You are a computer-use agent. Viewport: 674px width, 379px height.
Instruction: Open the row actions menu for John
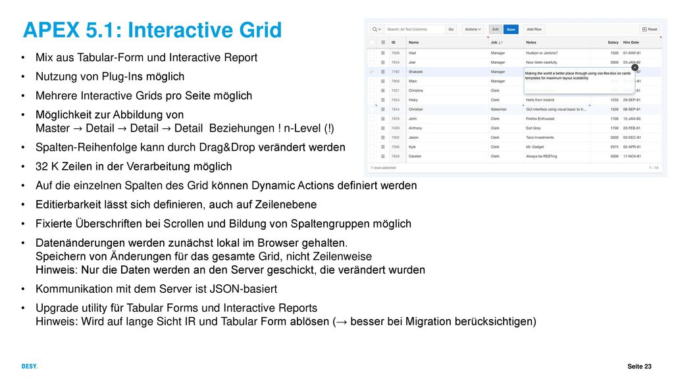click(x=382, y=119)
